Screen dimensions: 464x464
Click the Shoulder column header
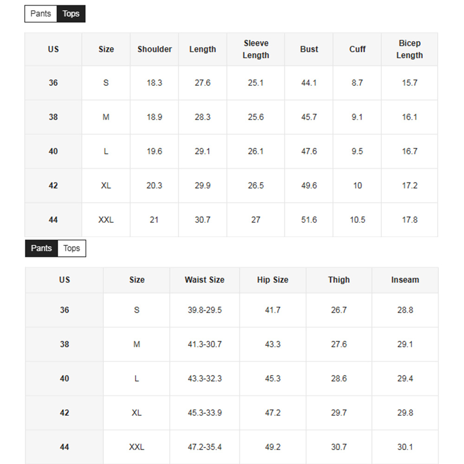point(155,49)
